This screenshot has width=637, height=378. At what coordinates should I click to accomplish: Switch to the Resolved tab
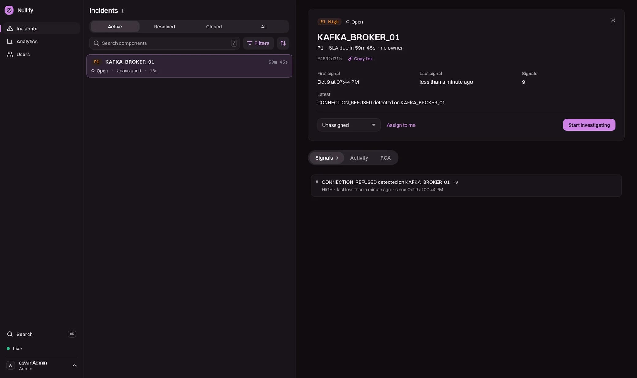point(164,27)
